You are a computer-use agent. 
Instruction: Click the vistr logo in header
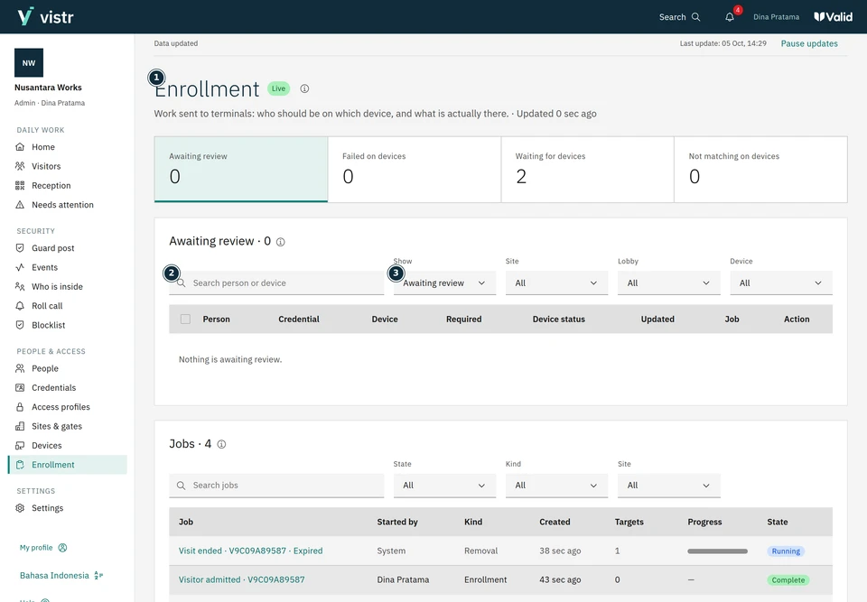coord(45,16)
